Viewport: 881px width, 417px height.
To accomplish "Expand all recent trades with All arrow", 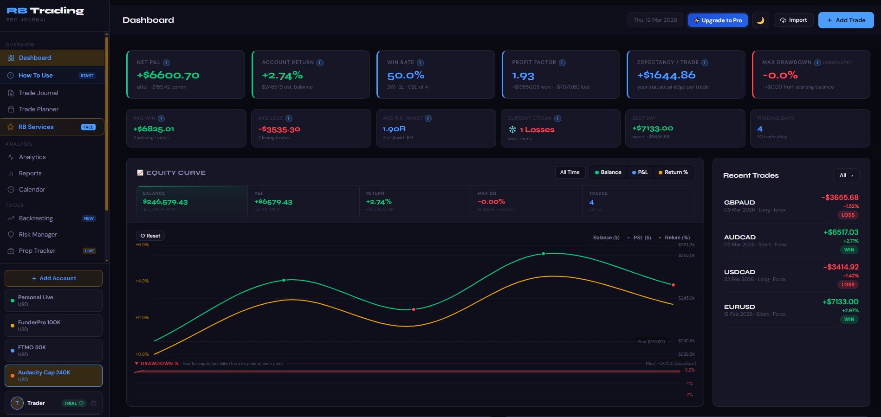I will (x=846, y=175).
